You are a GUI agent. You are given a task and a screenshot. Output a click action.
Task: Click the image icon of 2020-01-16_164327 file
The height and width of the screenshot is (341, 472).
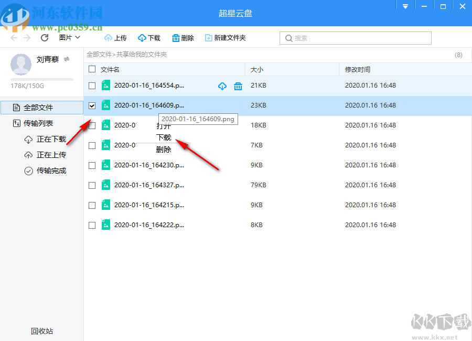click(106, 185)
